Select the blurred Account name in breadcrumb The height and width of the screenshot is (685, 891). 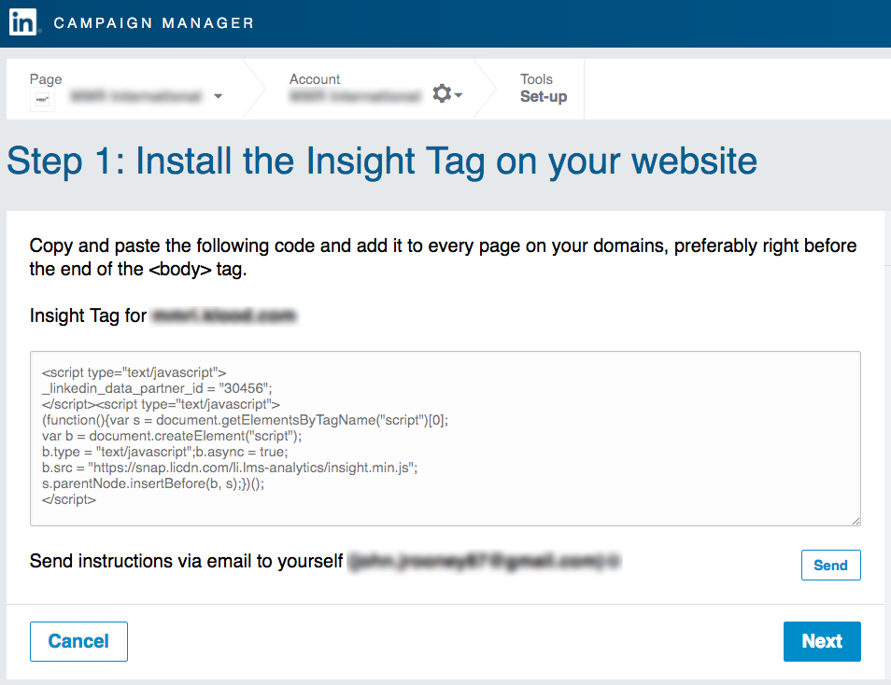tap(355, 96)
